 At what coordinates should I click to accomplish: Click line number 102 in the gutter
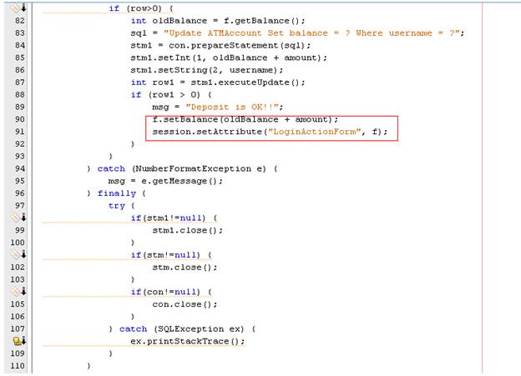pyautogui.click(x=18, y=267)
